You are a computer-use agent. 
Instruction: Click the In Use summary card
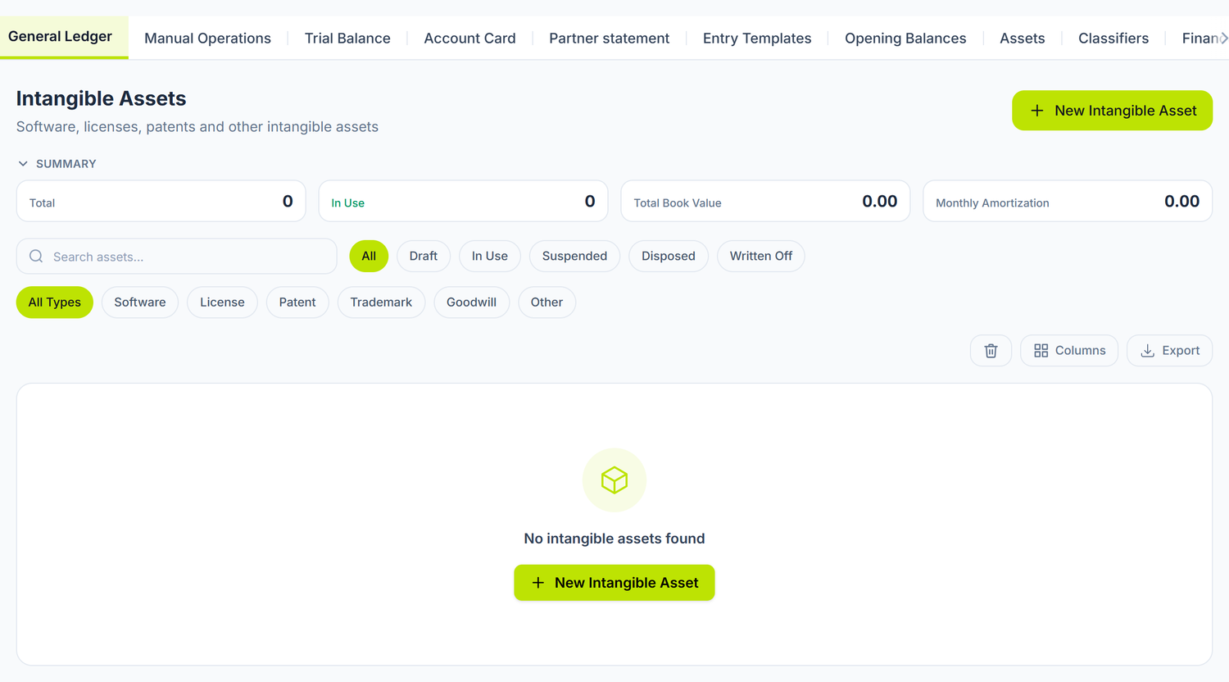[x=463, y=202]
